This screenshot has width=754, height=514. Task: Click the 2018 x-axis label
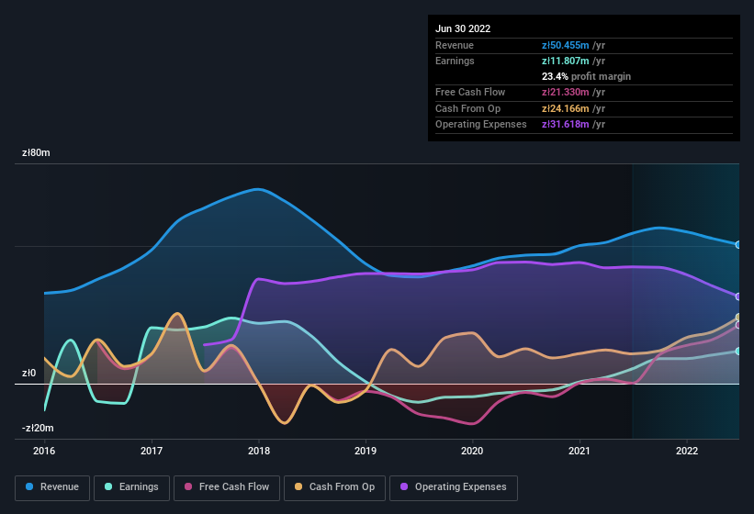259,451
